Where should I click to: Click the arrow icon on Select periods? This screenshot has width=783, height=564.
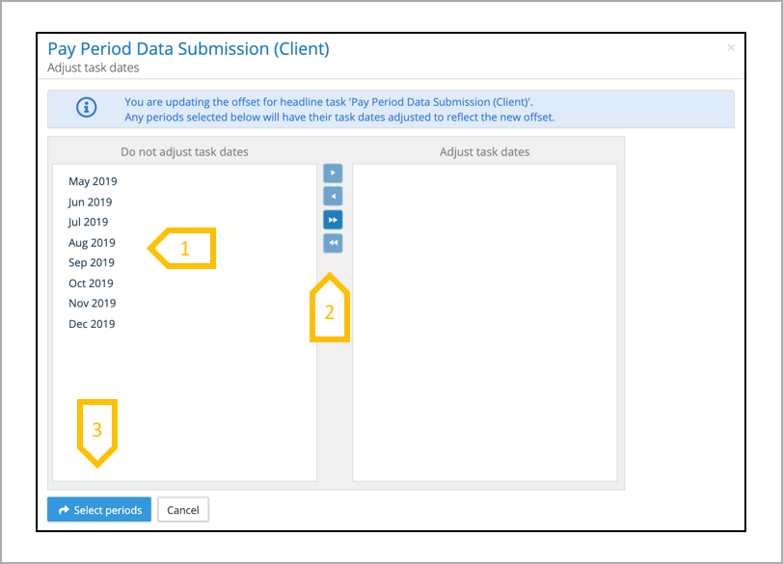point(64,510)
